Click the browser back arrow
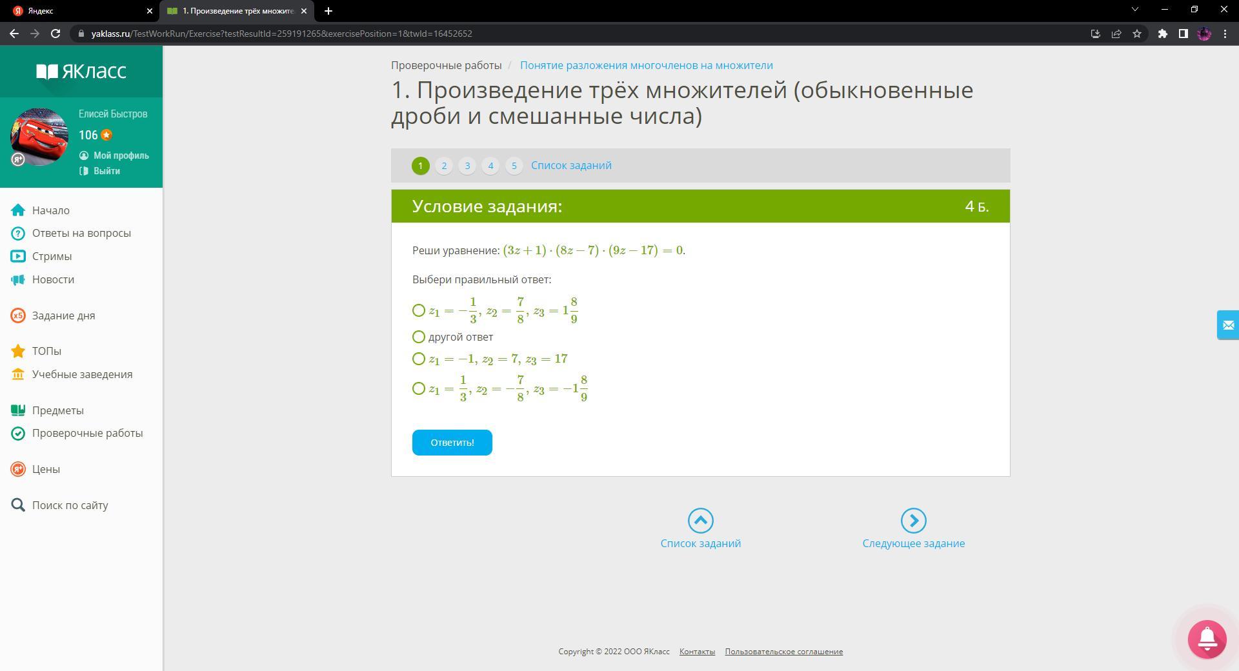Viewport: 1239px width, 671px height. [14, 34]
